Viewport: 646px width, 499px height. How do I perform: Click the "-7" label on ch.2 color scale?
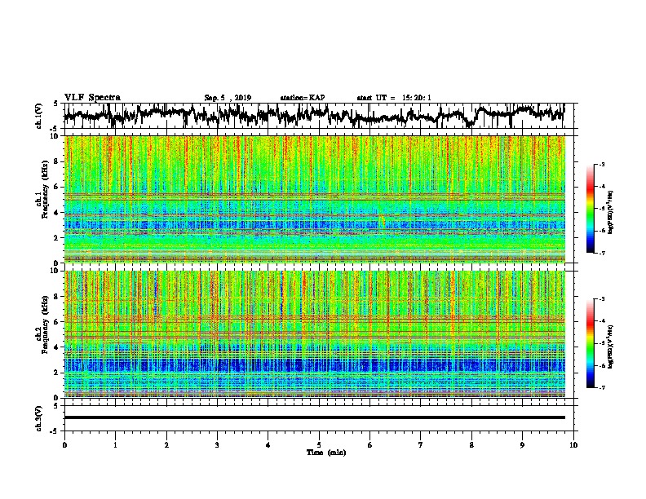[x=602, y=387]
